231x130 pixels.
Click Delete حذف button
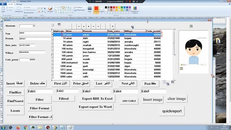(x=38, y=83)
